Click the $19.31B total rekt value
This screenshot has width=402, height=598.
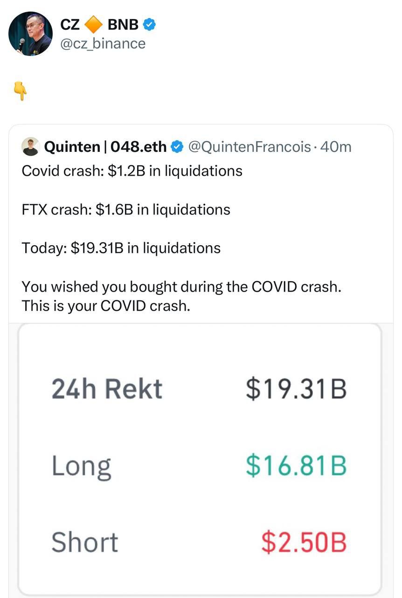pos(296,389)
